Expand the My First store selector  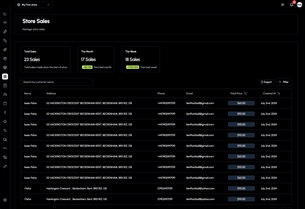[34, 5]
